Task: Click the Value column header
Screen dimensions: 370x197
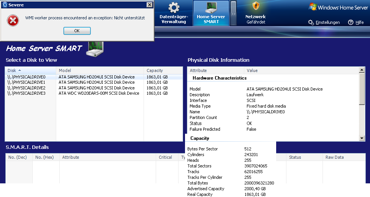Action: (x=301, y=70)
